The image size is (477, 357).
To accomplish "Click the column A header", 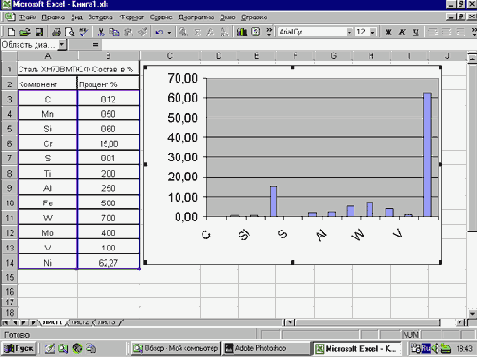I will pyautogui.click(x=48, y=56).
